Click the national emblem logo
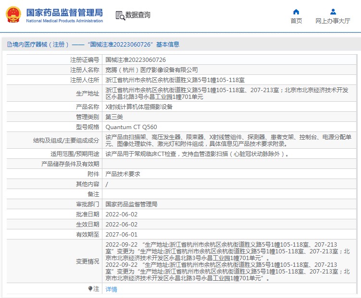 coord(13,15)
